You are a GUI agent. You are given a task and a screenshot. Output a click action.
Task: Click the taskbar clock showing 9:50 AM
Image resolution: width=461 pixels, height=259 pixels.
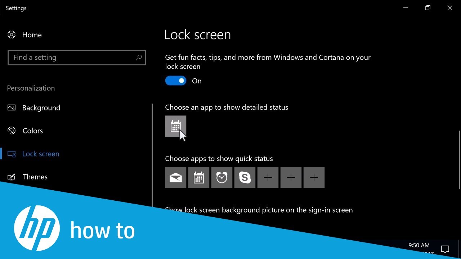(419, 245)
